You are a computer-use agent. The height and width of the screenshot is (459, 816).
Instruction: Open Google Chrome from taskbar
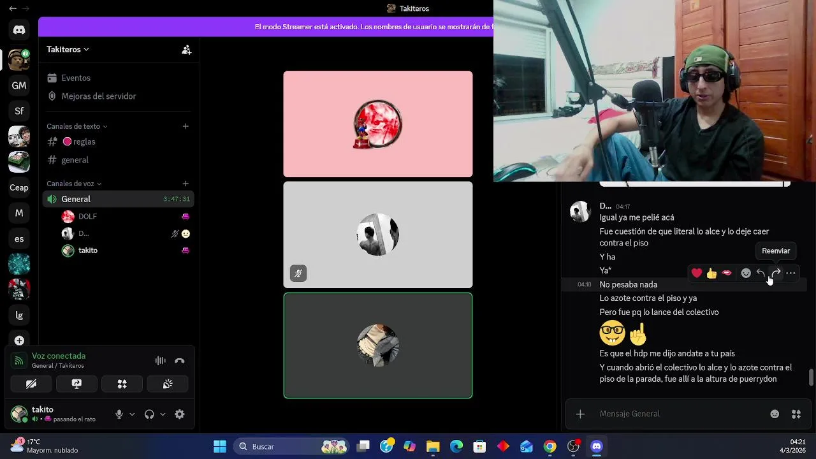pos(550,446)
